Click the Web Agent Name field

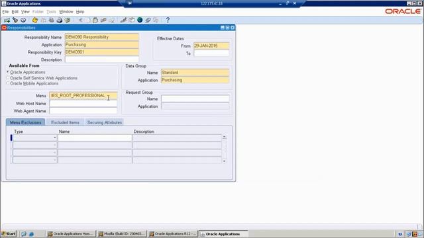pyautogui.click(x=83, y=110)
